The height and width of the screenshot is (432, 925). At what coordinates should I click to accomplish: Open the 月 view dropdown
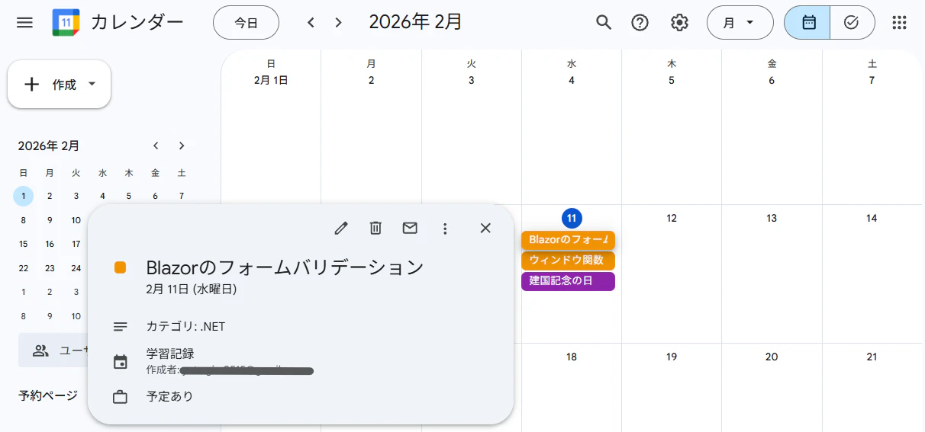pyautogui.click(x=740, y=23)
